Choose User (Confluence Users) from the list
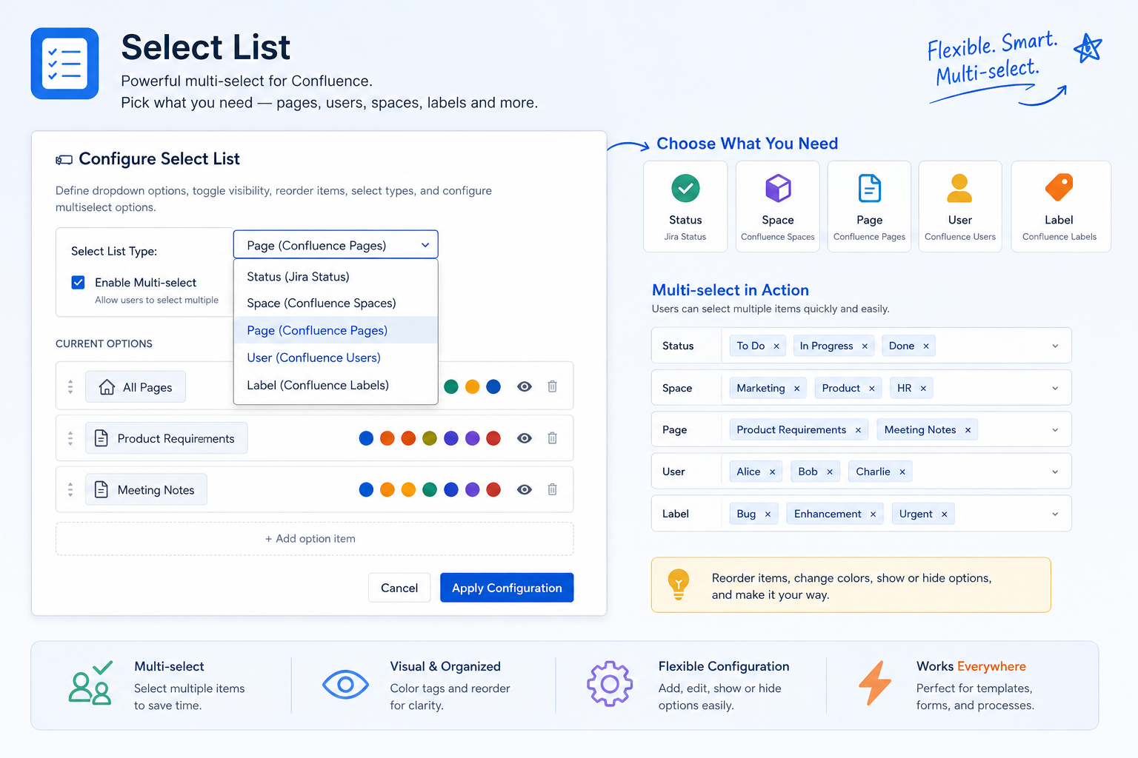The width and height of the screenshot is (1138, 758). pos(336,358)
